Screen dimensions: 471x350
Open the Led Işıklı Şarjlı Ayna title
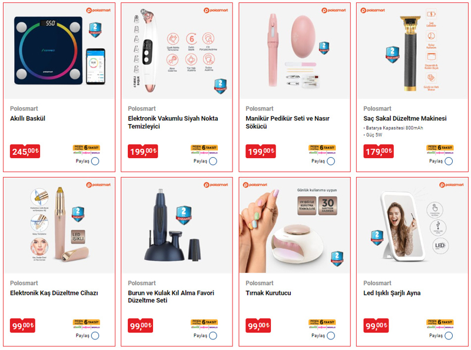(392, 293)
